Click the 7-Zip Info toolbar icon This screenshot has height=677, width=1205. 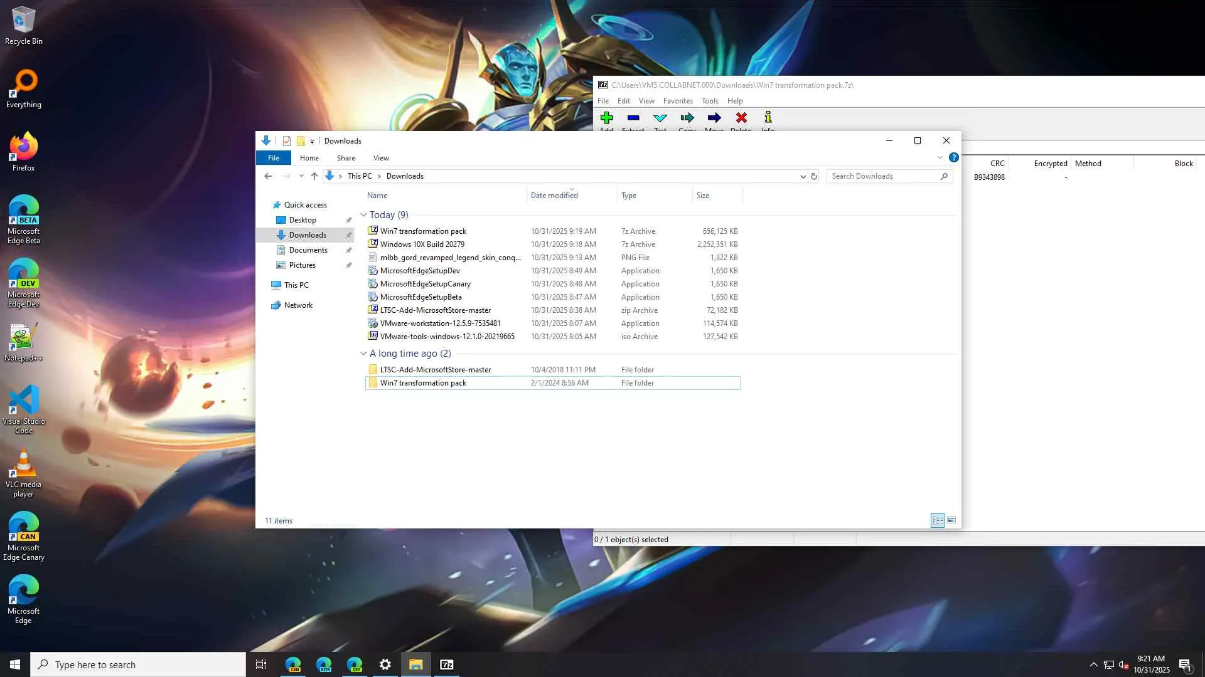tap(768, 118)
